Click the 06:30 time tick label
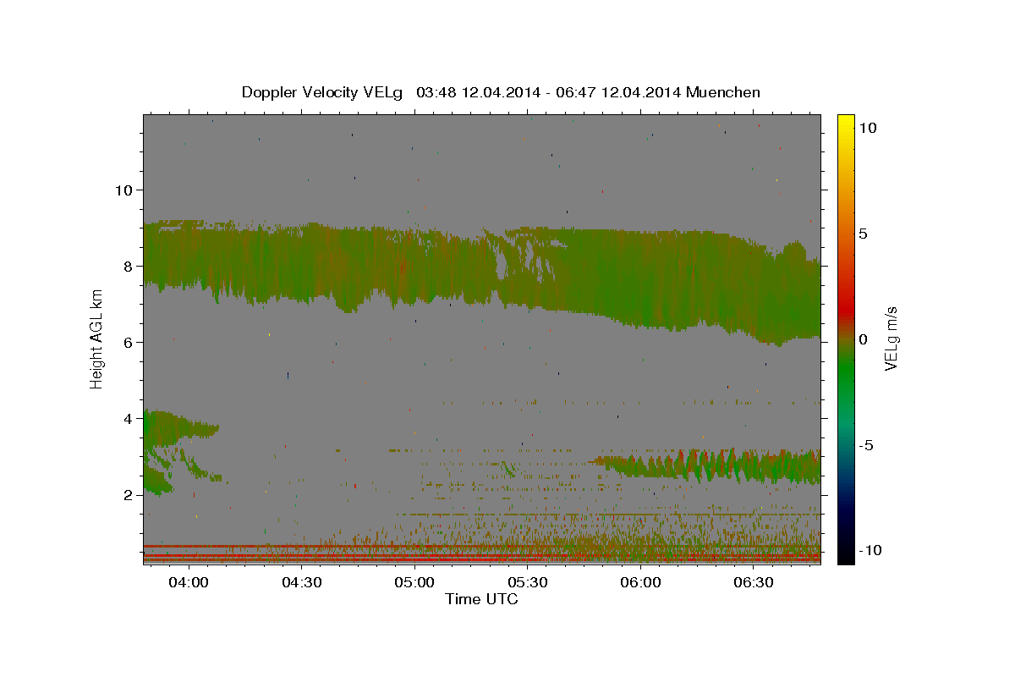Viewport: 1015px width, 677px height. (x=754, y=583)
